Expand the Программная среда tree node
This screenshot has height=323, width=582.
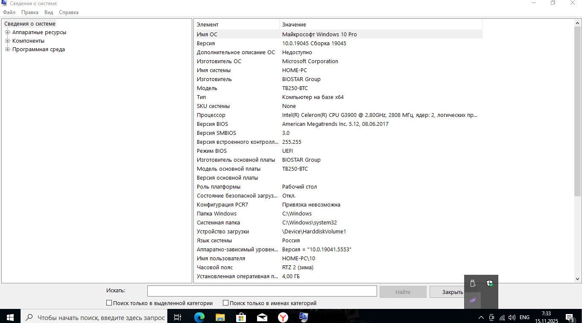point(7,49)
